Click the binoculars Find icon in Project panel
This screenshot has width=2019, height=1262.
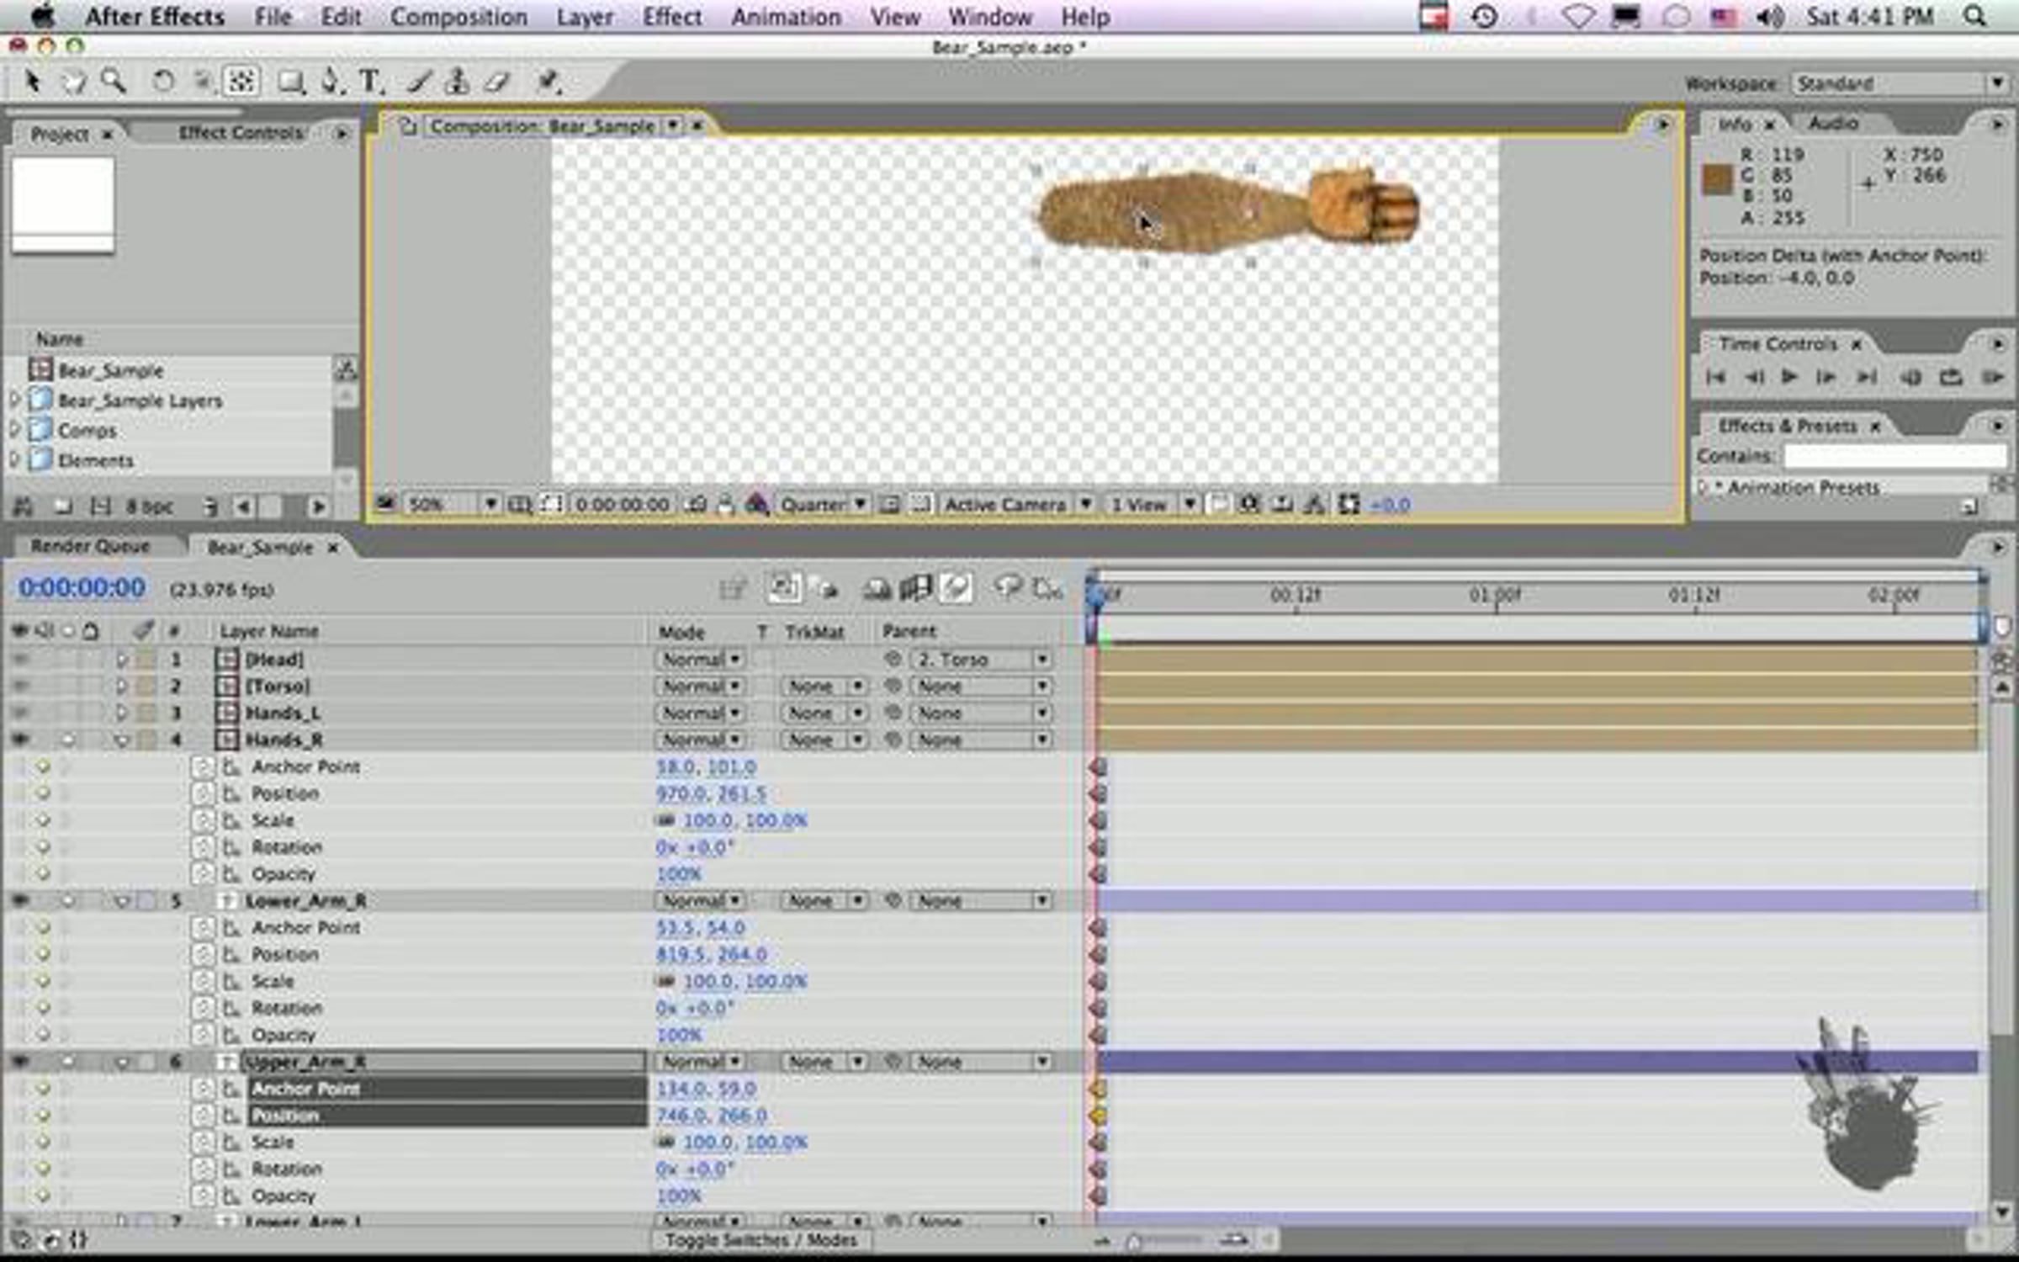(23, 506)
